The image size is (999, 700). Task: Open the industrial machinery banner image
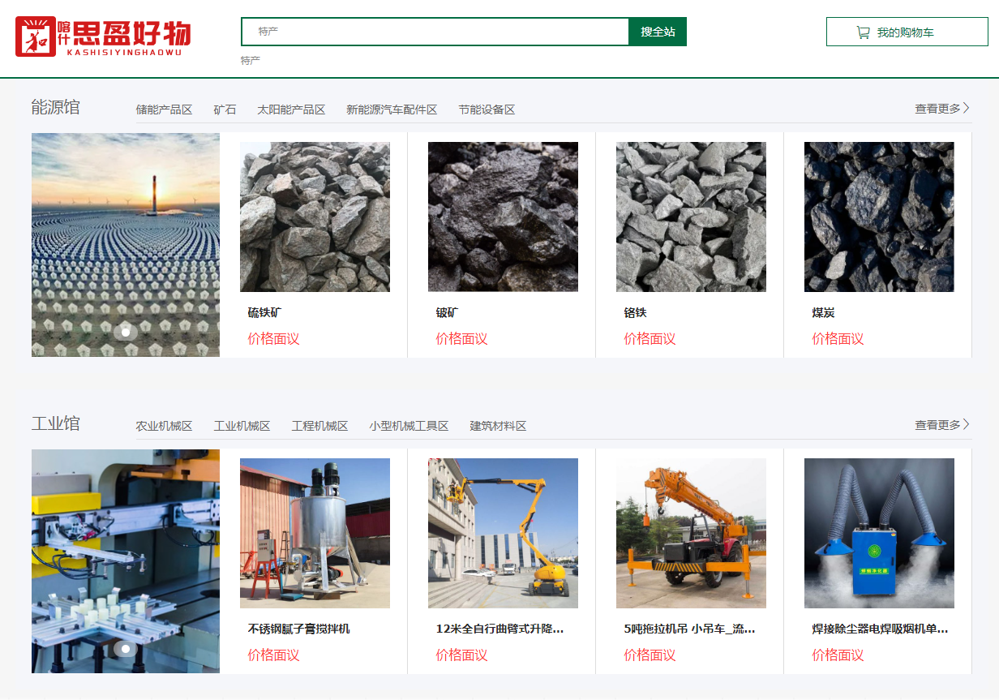click(126, 561)
